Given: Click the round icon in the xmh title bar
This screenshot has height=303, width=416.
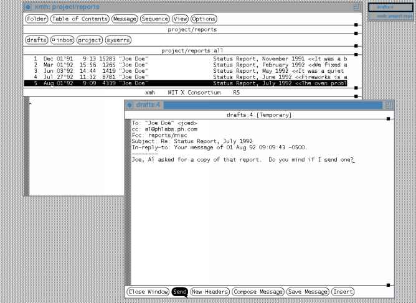Looking at the screenshot, I should (27, 7).
